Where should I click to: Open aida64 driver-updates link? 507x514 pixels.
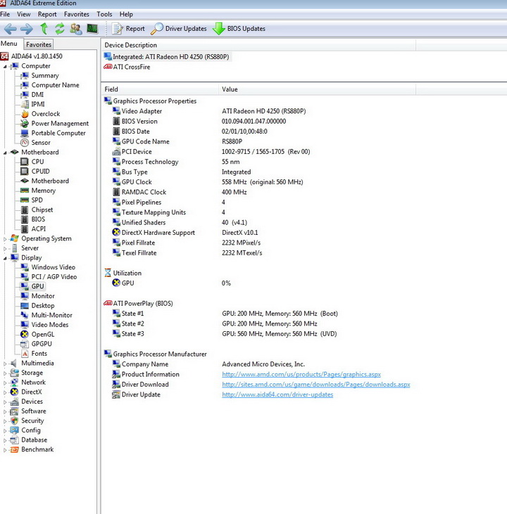tap(277, 394)
